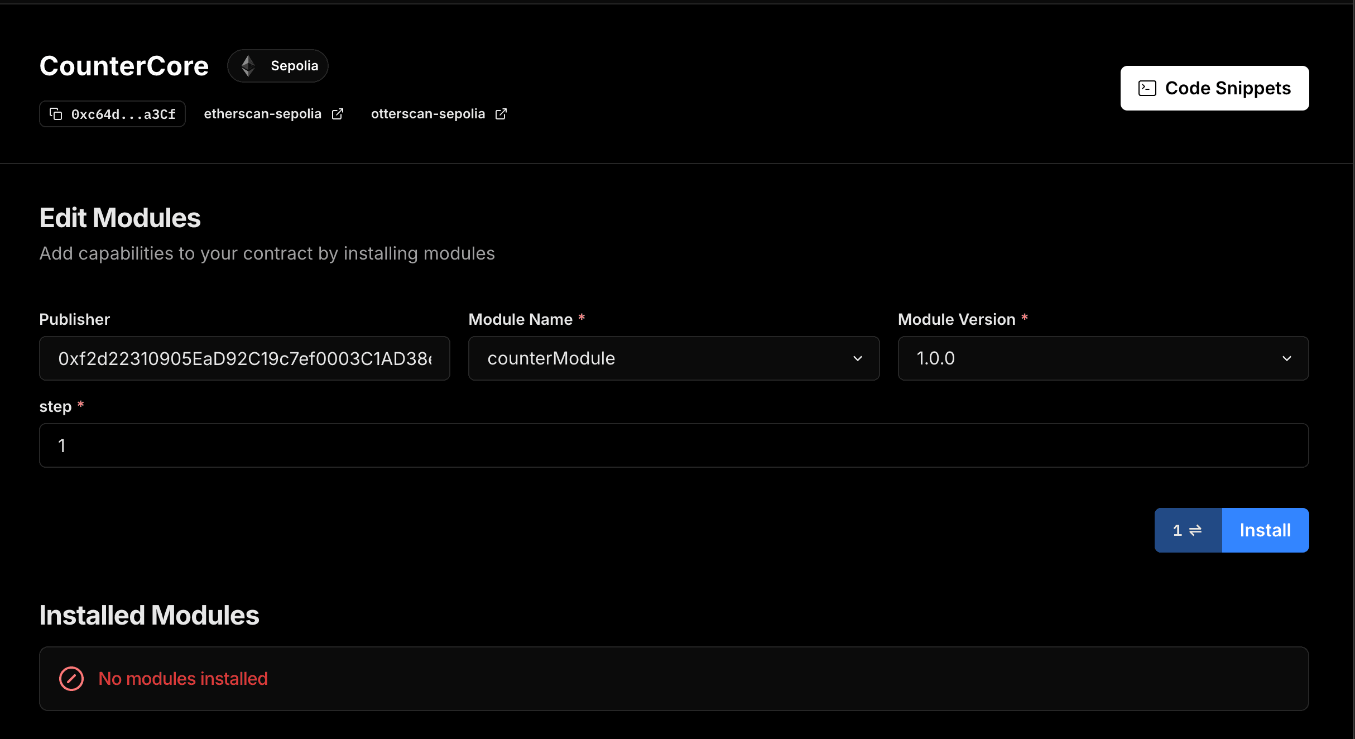The image size is (1355, 739).
Task: Click the etherscan-sepolia external link icon
Action: click(x=338, y=114)
